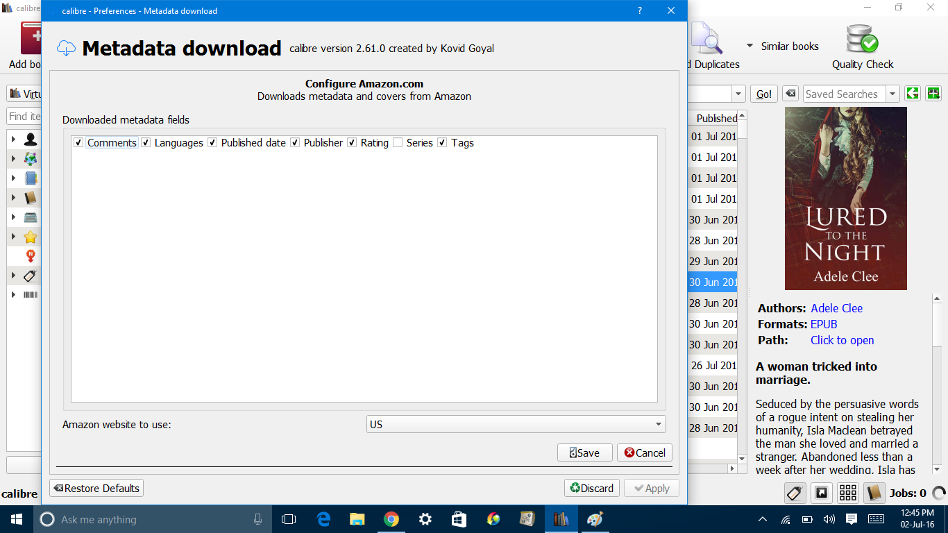Clear the search with the reset icon
This screenshot has width=948, height=533.
coord(790,94)
